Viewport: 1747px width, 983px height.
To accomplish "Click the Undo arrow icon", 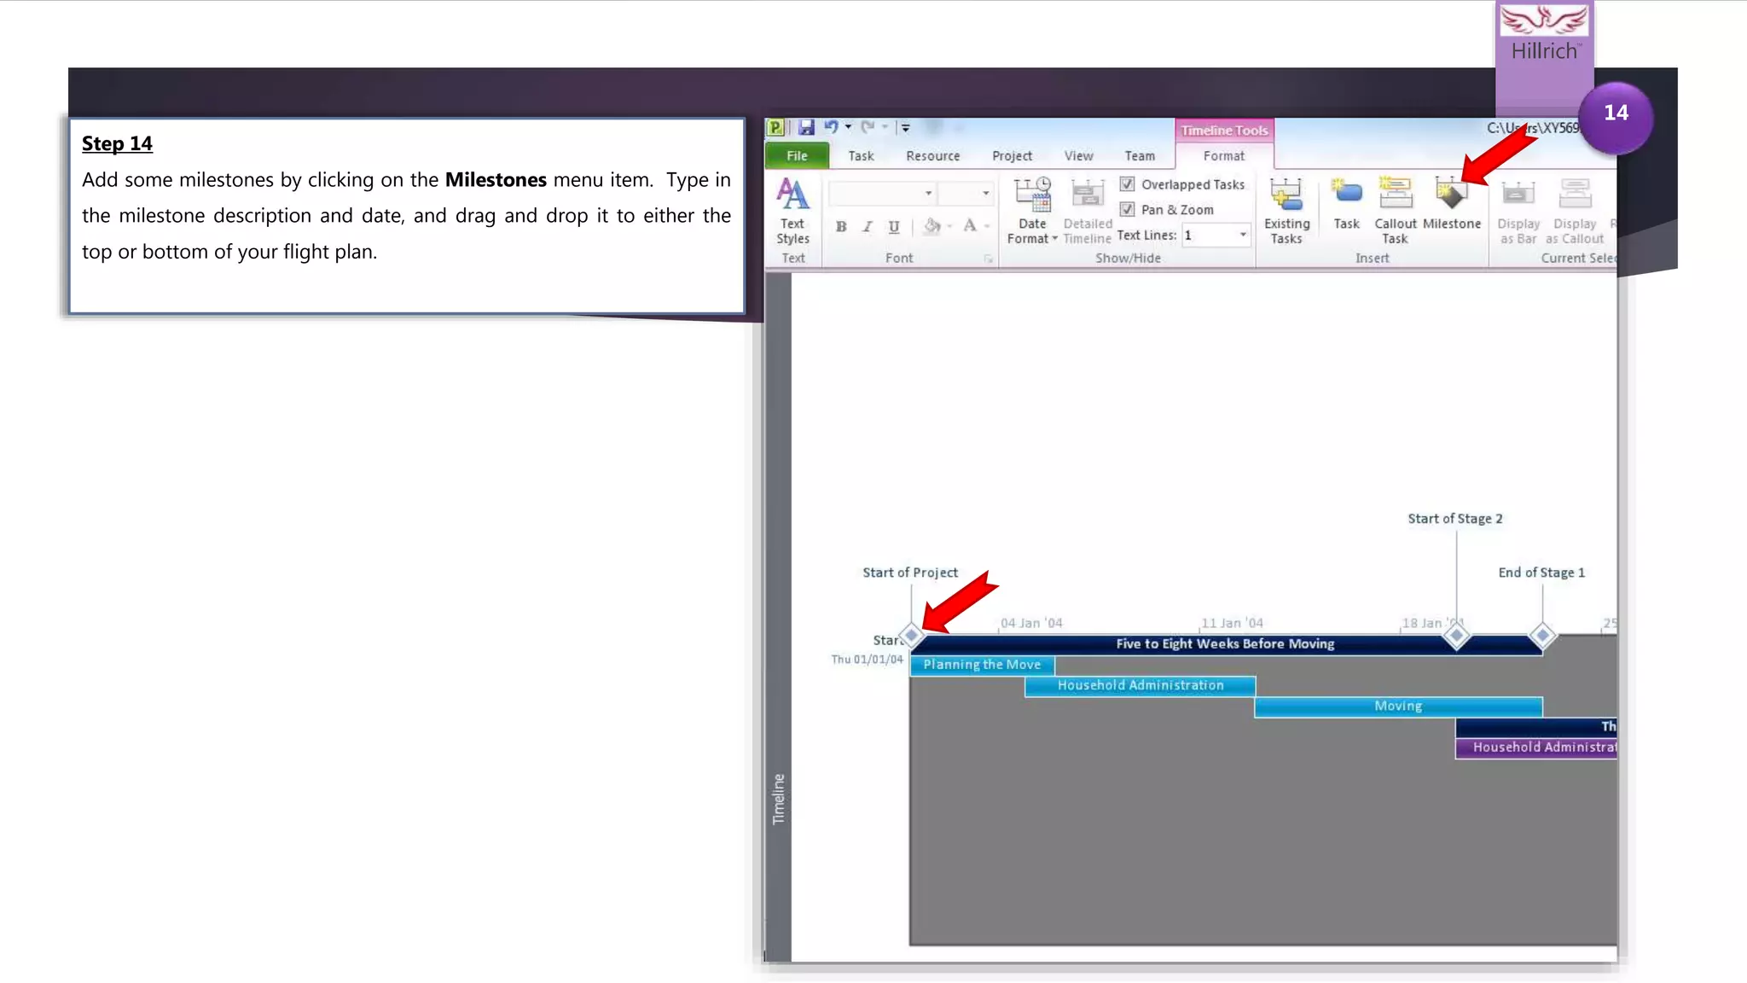I will (830, 127).
